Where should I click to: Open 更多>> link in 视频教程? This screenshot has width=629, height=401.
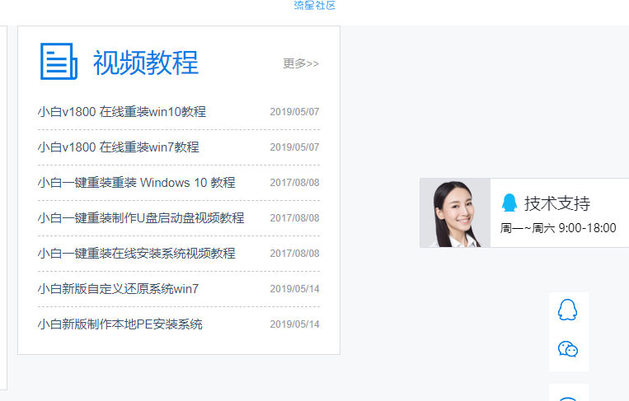(301, 63)
